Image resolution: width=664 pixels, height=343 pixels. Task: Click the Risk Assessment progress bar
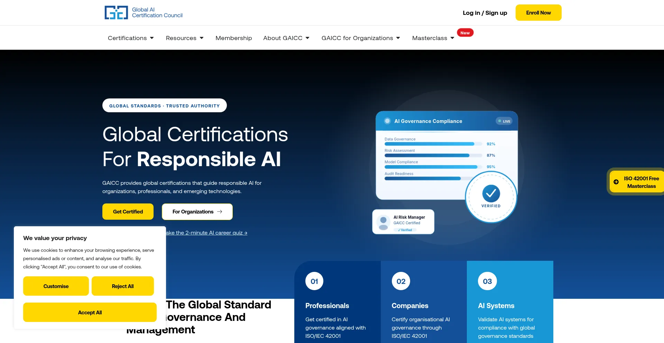click(x=433, y=155)
